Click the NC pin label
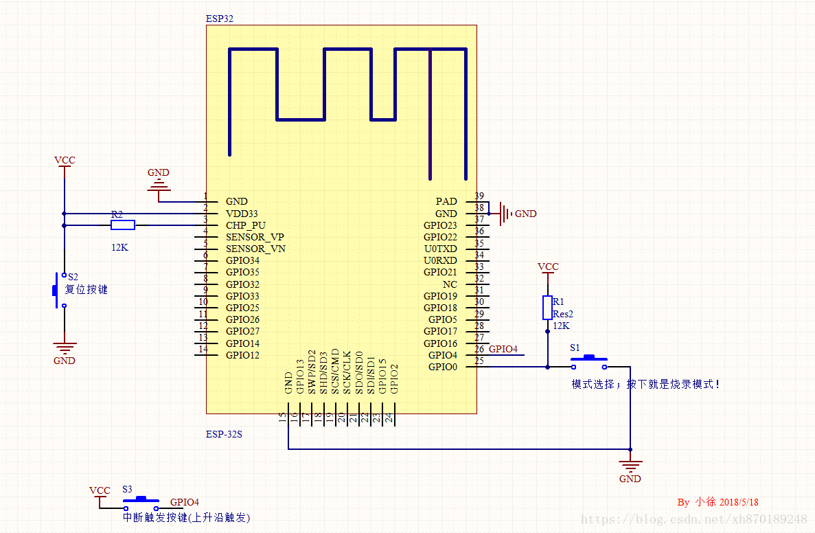Image resolution: width=815 pixels, height=533 pixels. click(x=450, y=284)
